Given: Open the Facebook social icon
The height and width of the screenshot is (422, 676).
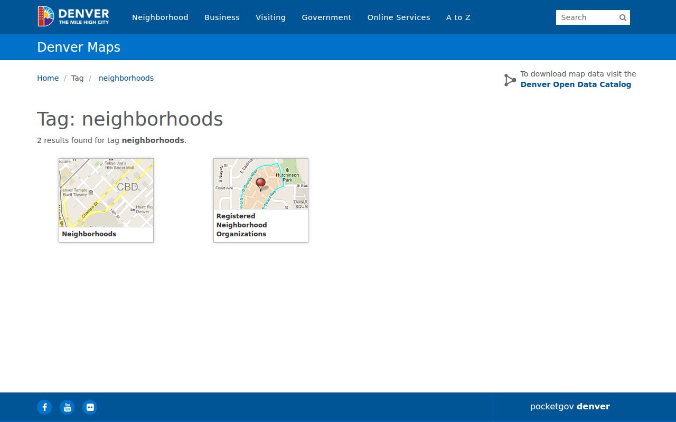Looking at the screenshot, I should (44, 407).
